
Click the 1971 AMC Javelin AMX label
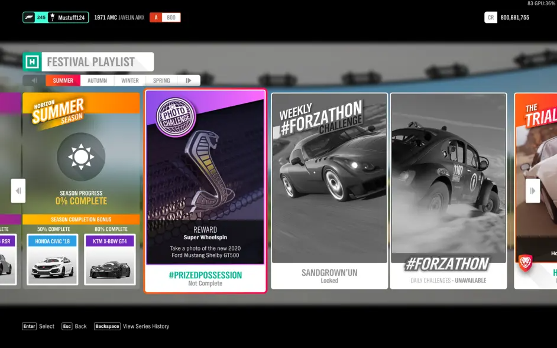point(119,17)
